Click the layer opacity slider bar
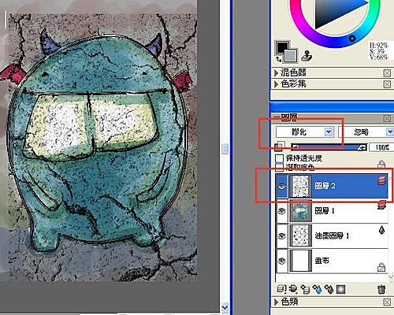The image size is (394, 315). point(329,147)
